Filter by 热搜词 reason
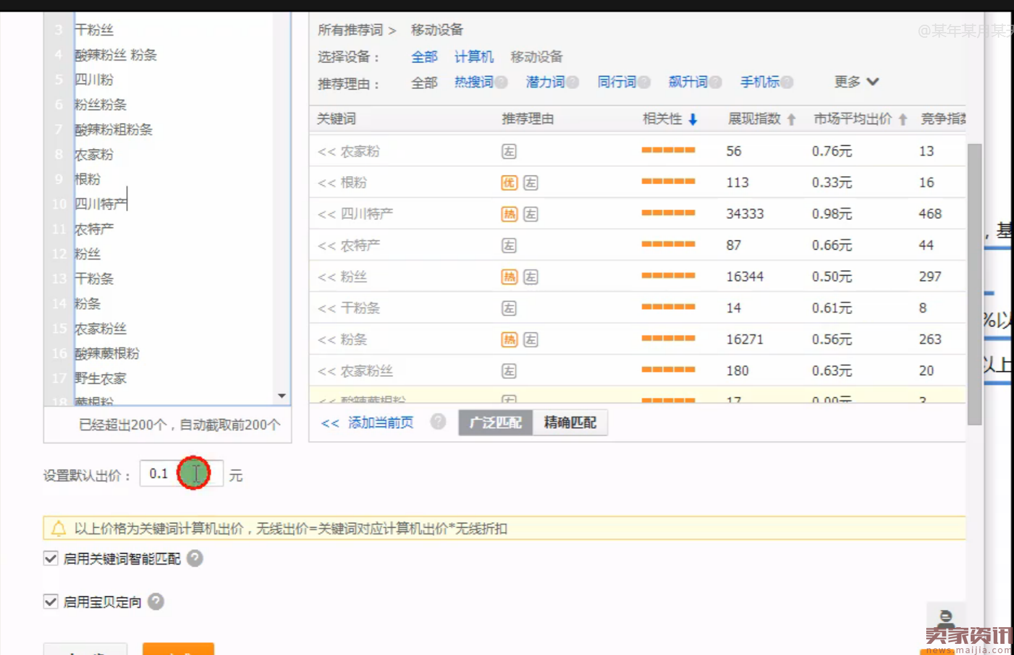 click(x=474, y=82)
